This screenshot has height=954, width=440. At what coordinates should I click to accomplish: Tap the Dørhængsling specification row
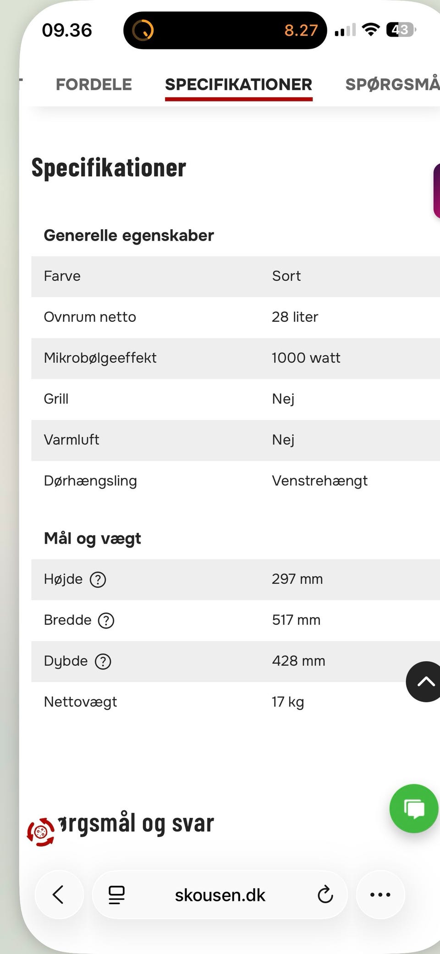click(x=236, y=481)
